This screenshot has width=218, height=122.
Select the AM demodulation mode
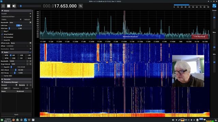point(12,55)
